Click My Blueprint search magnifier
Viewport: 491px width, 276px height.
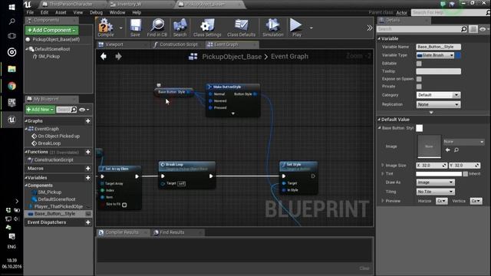coord(74,109)
